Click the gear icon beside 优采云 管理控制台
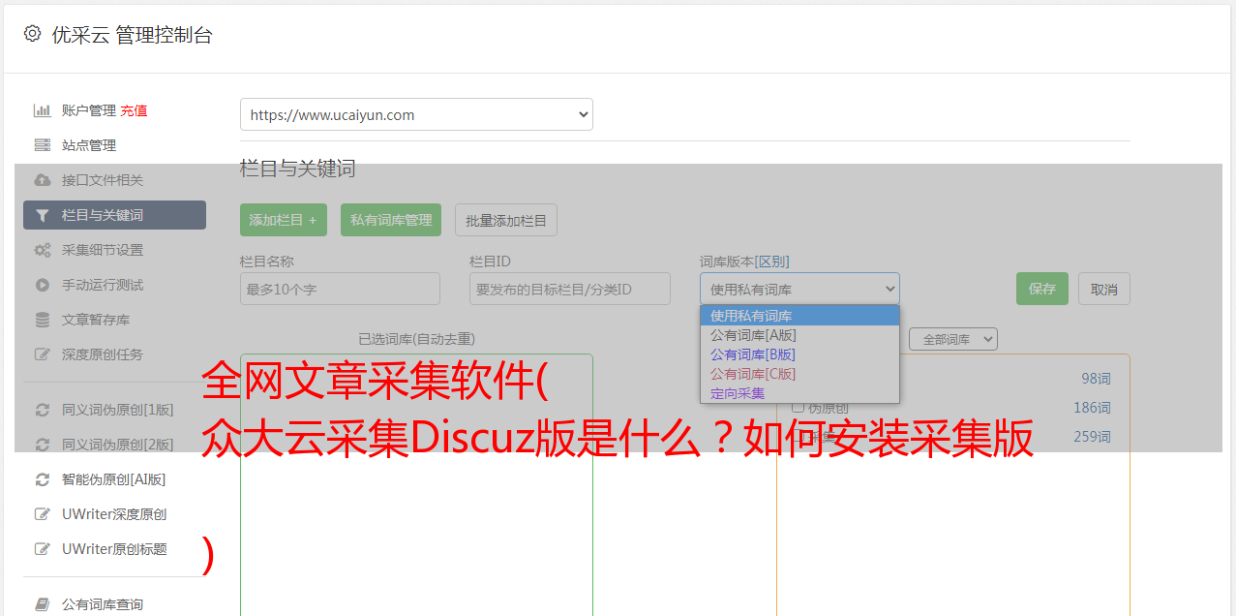The image size is (1236, 616). (32, 34)
